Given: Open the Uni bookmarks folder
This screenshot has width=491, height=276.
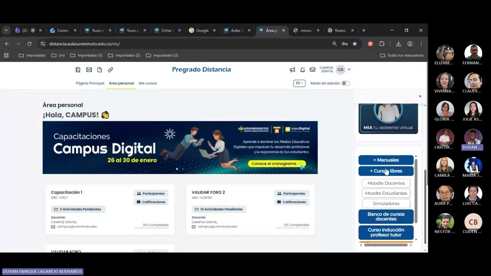Looking at the screenshot, I should pyautogui.click(x=58, y=55).
